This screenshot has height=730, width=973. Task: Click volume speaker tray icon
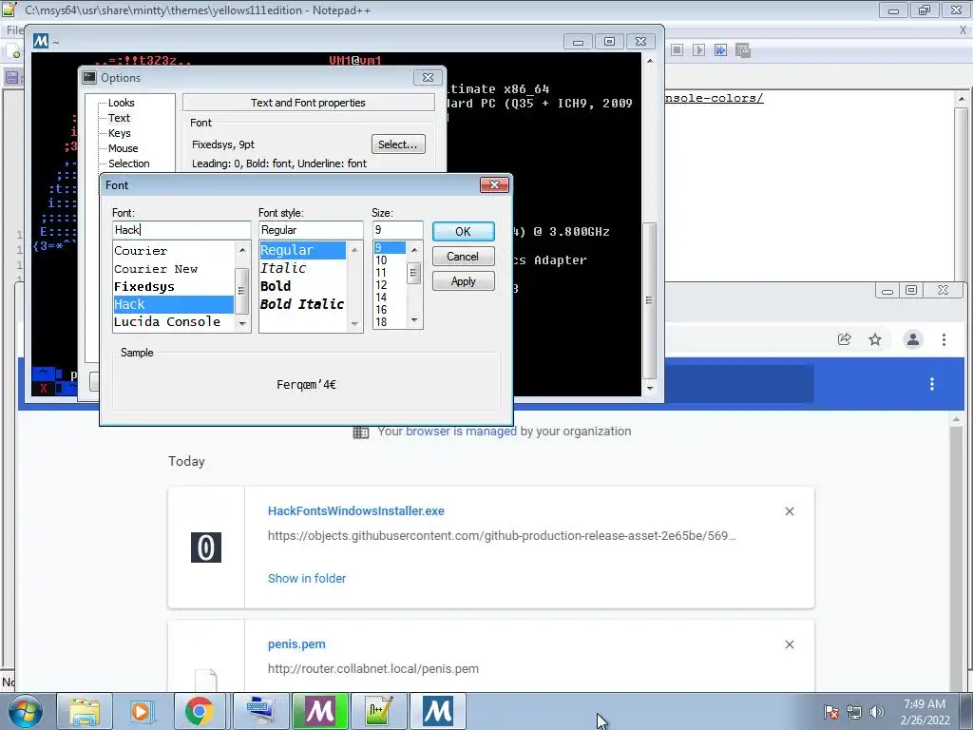point(877,712)
